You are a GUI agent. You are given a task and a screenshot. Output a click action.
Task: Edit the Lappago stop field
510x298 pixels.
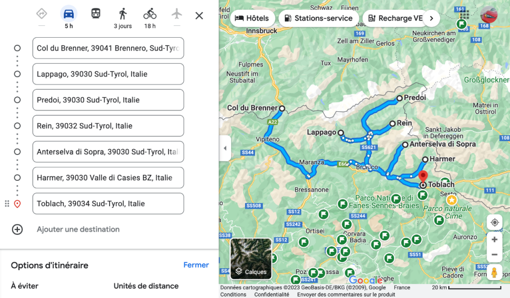108,74
